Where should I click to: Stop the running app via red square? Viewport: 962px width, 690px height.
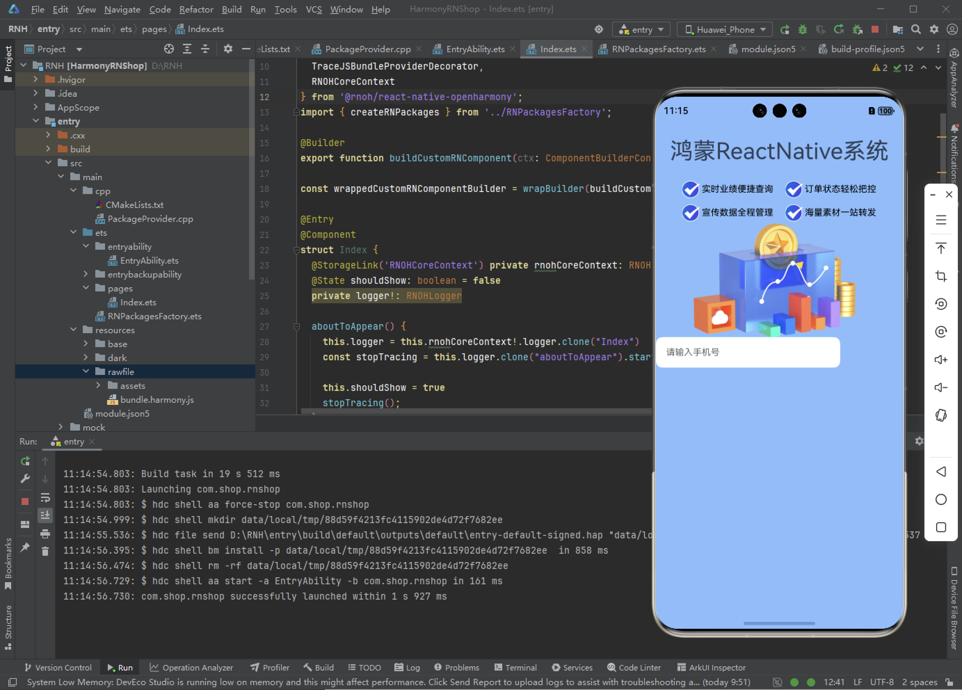pos(875,29)
